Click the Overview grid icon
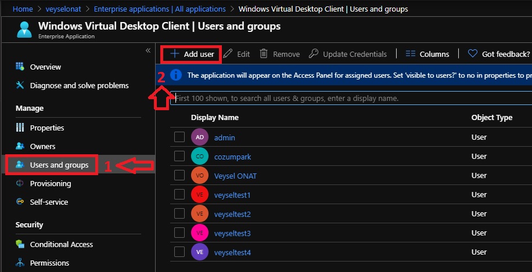532x272 pixels. (20, 66)
